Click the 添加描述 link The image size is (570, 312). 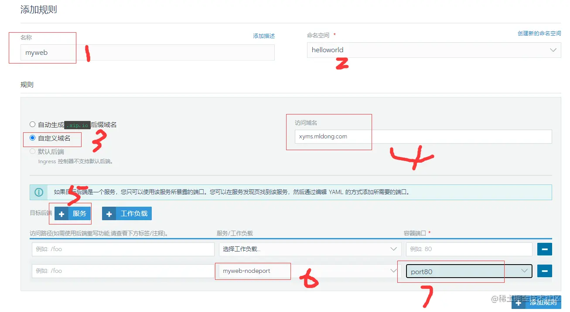[264, 36]
